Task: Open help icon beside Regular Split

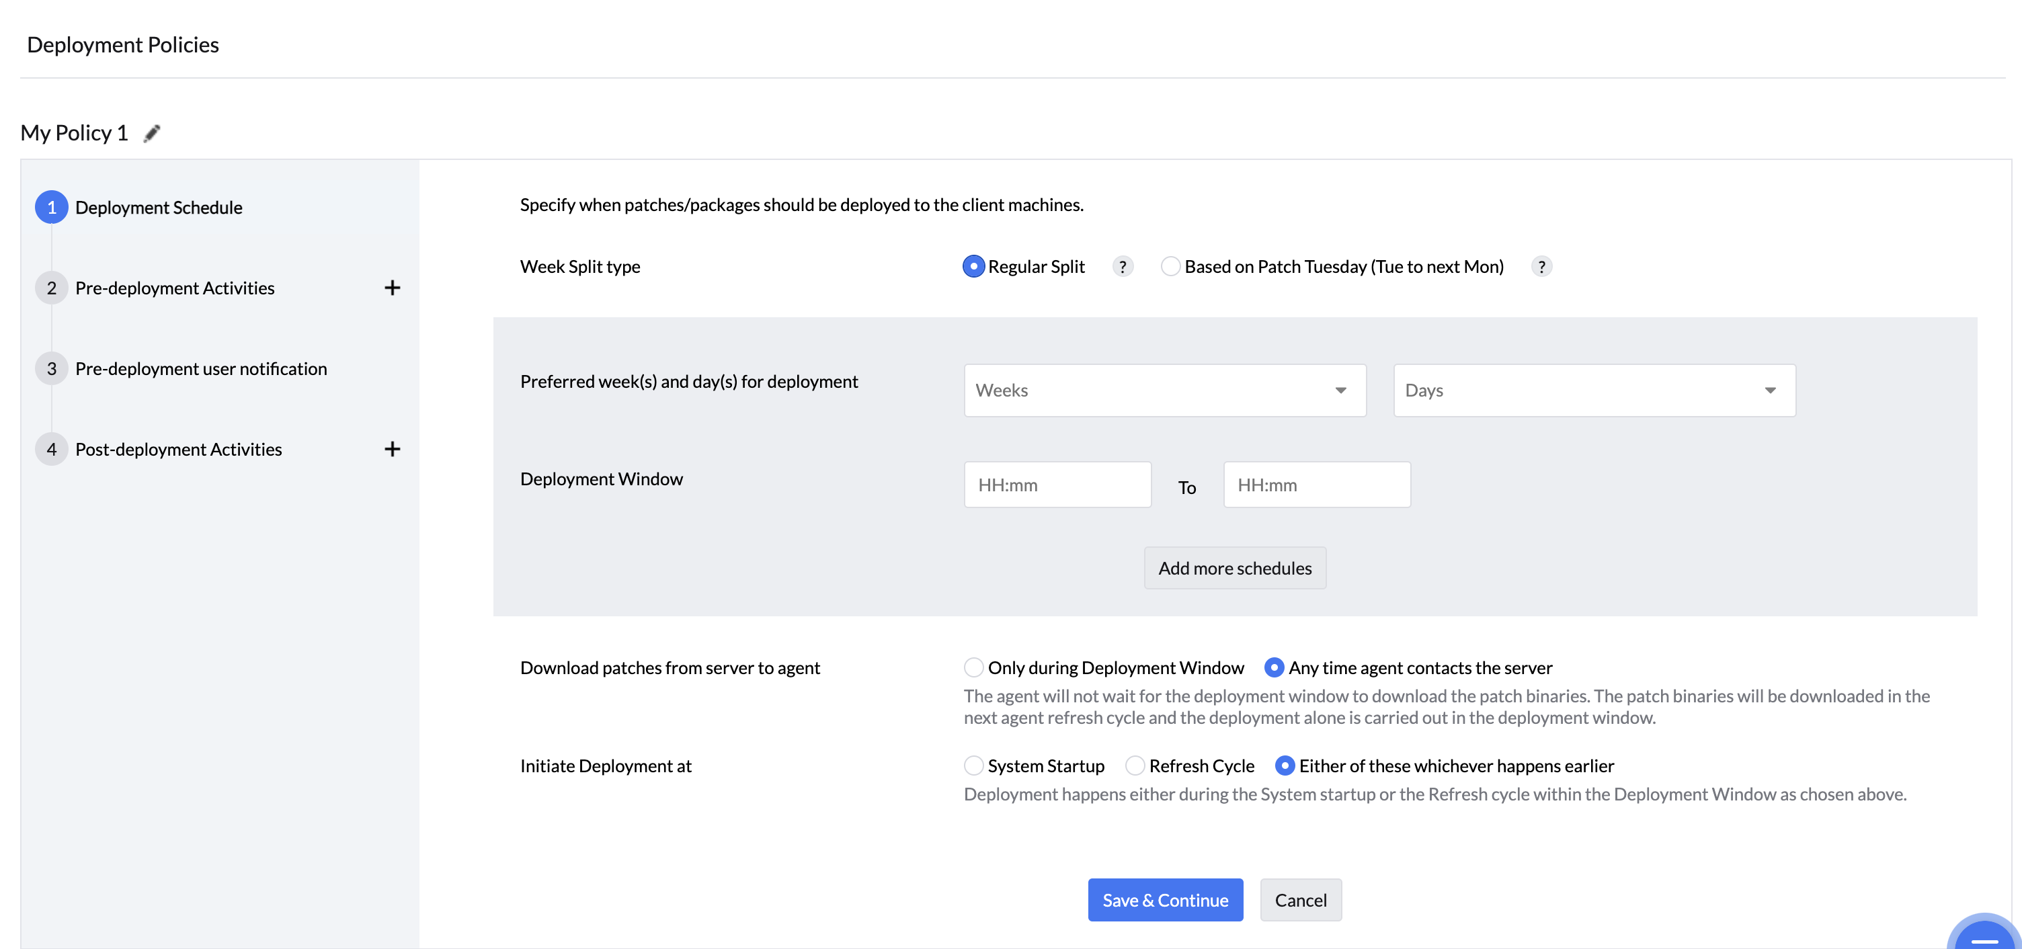Action: pyautogui.click(x=1123, y=267)
